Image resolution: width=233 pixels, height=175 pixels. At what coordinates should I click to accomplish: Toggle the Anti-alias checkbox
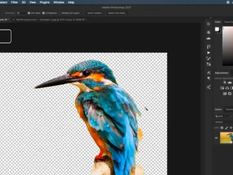click(29, 13)
